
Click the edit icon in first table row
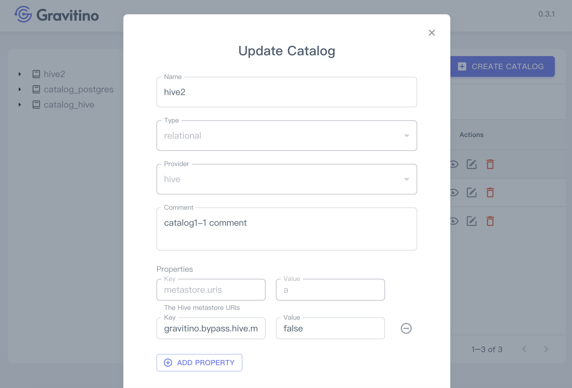tap(472, 164)
